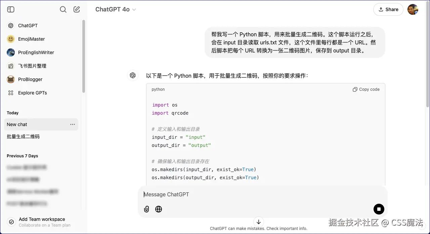
Task: Click Add Team workspace link
Action: pyautogui.click(x=42, y=219)
